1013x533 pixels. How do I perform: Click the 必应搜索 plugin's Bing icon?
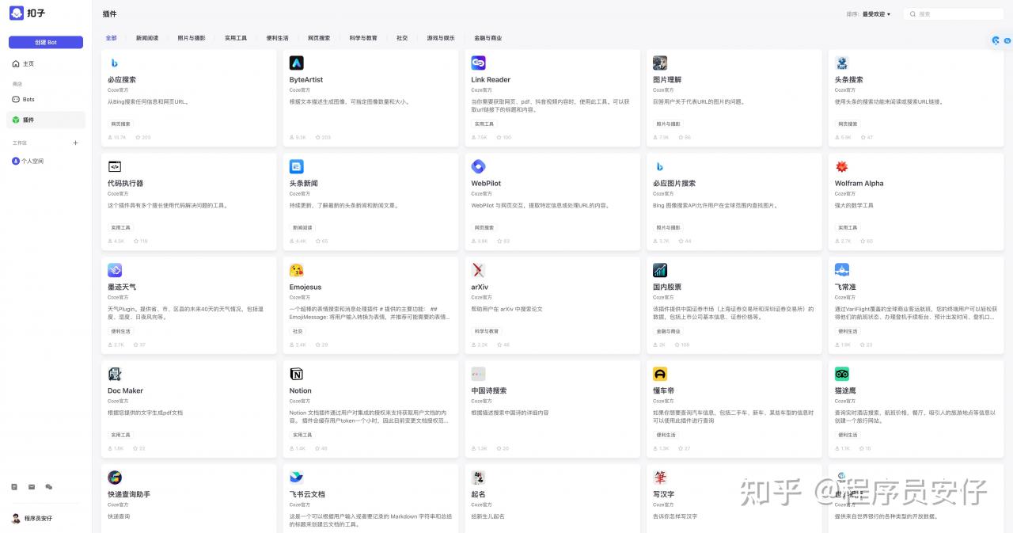pyautogui.click(x=115, y=63)
